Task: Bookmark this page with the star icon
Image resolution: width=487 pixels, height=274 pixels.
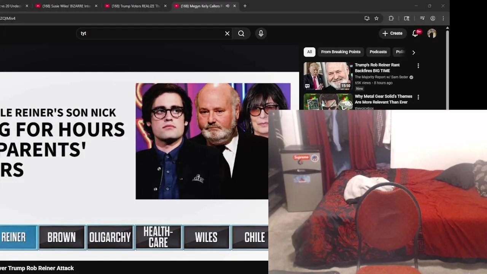Action: coord(376,18)
